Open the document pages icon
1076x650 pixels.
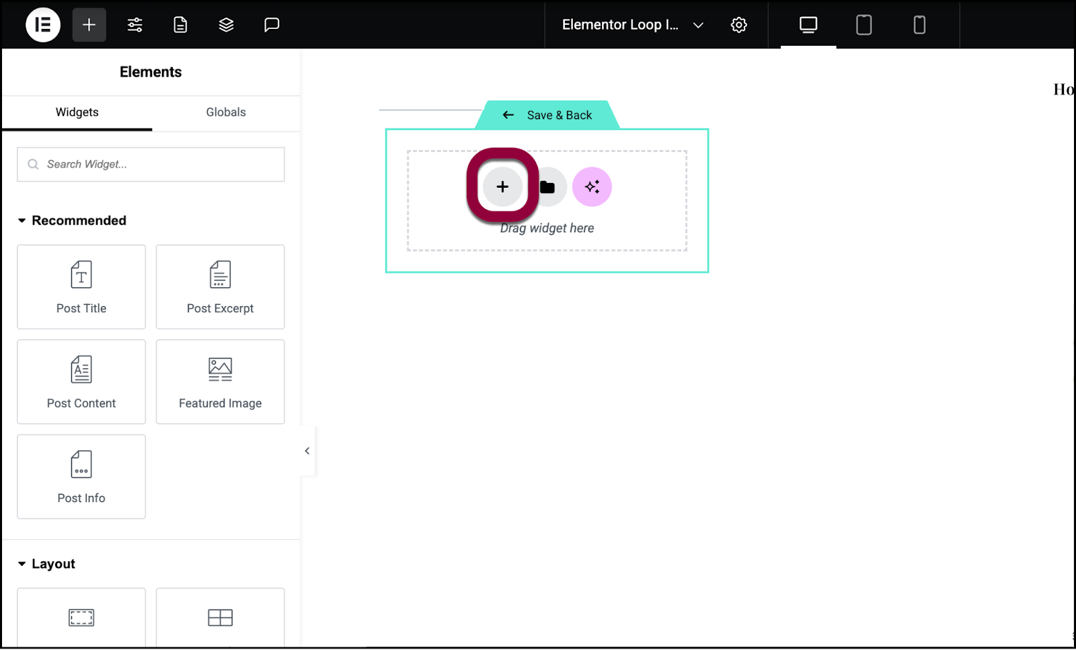point(180,25)
